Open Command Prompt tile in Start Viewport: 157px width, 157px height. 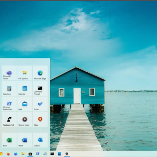pos(40,88)
